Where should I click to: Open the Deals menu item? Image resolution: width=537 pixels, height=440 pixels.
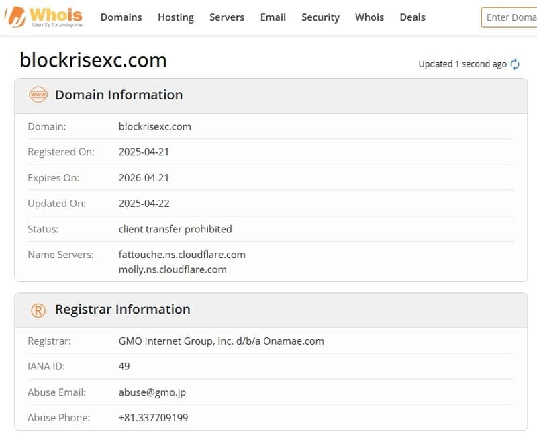(412, 17)
